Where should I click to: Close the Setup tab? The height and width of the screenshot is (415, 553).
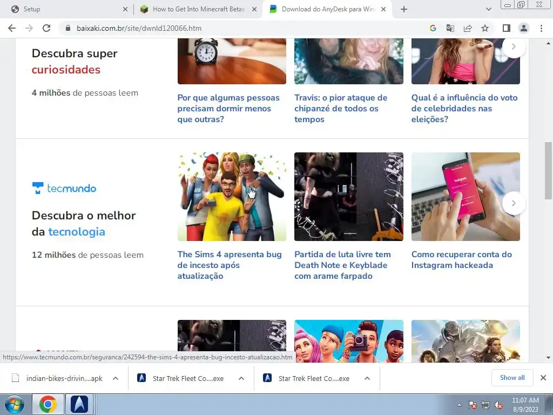click(x=125, y=10)
